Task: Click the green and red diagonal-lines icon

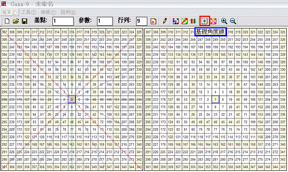Action: pos(184,21)
